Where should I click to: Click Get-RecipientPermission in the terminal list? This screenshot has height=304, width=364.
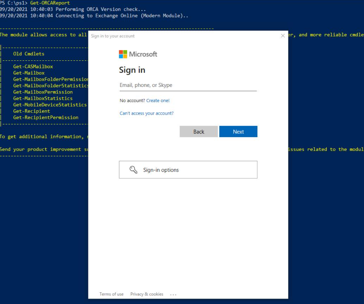(45, 117)
